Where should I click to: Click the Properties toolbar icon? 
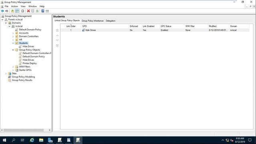coord(33,11)
